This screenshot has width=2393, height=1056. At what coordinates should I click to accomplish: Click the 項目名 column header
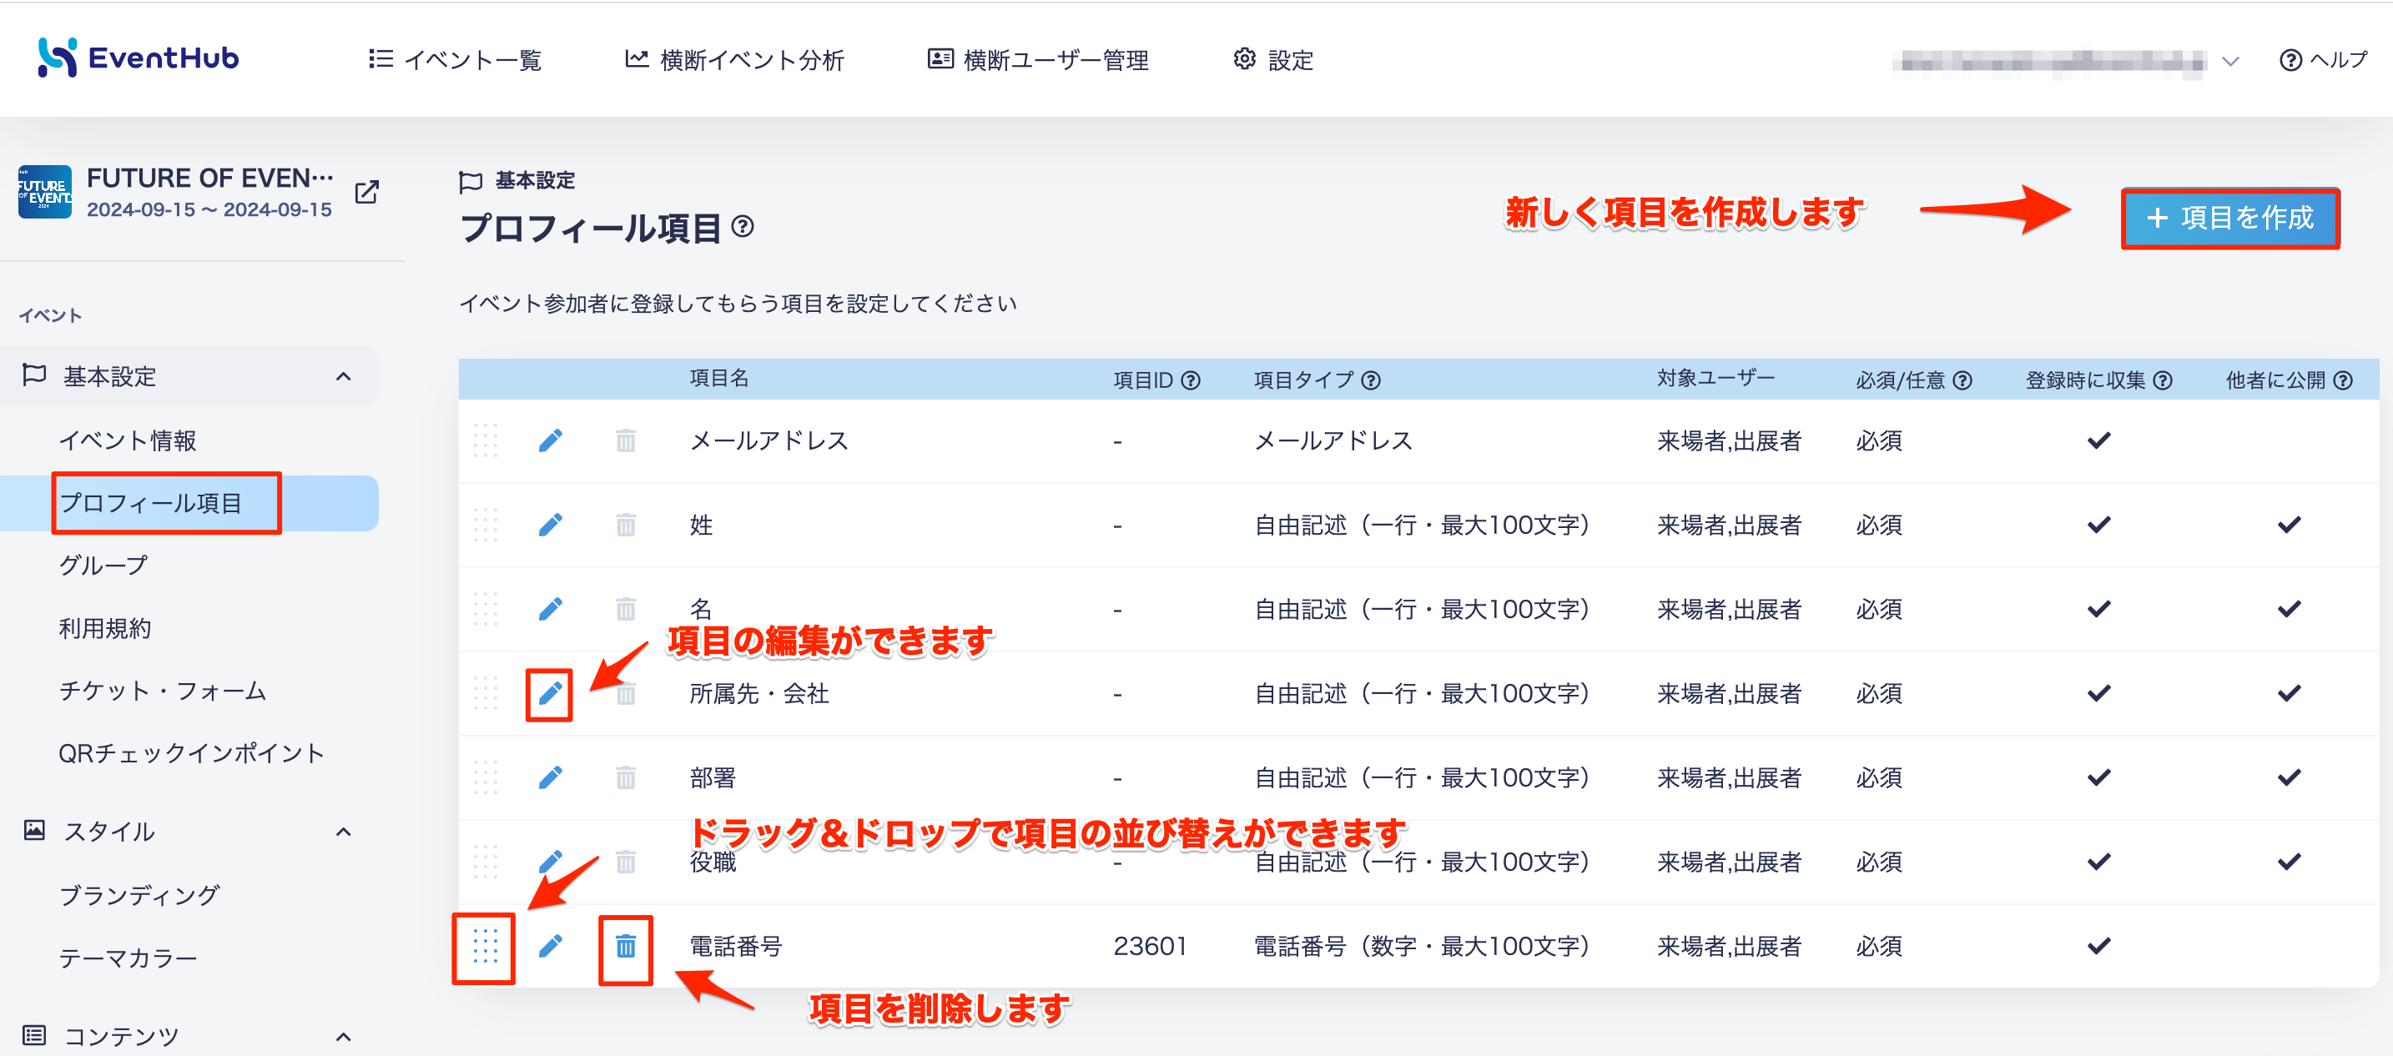pos(719,379)
